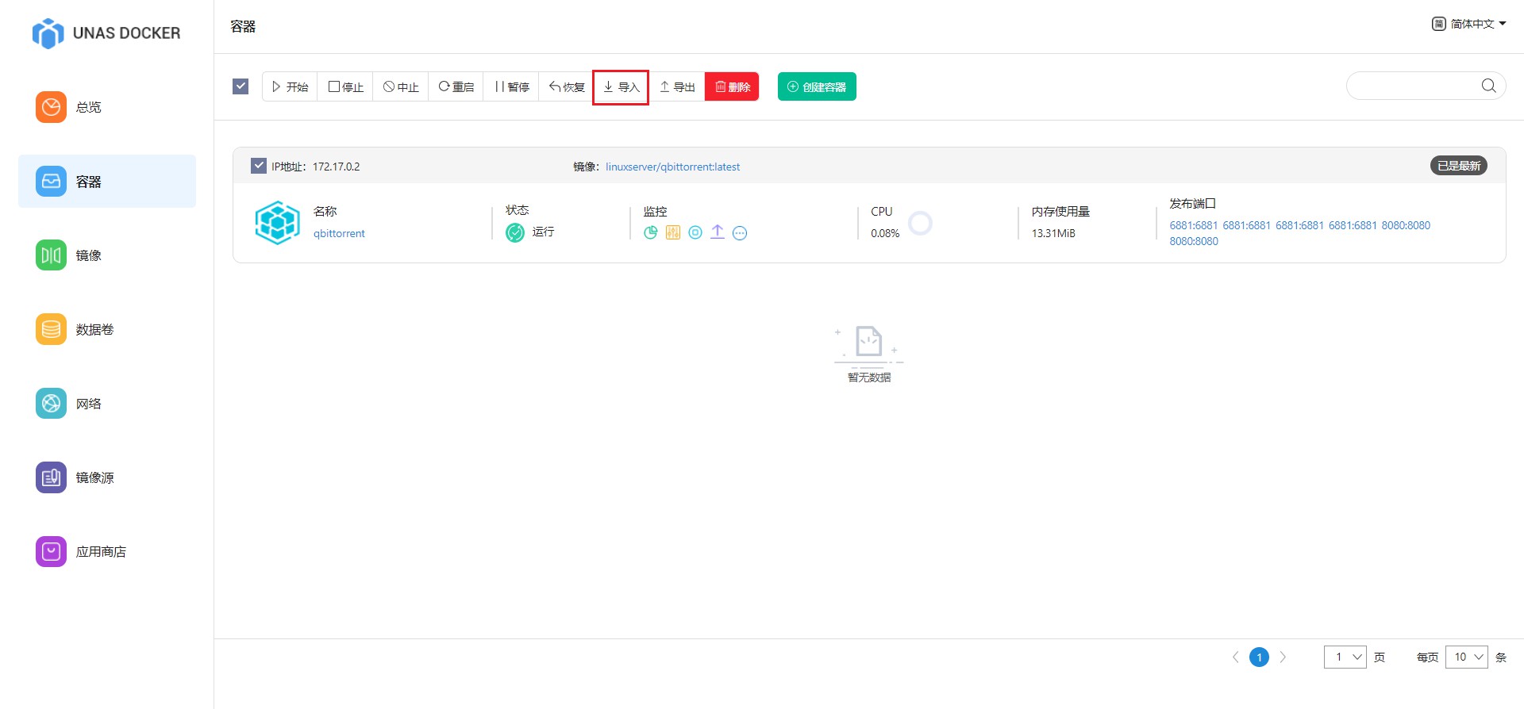Open the items-per-page dropdown showing 10

click(x=1466, y=657)
